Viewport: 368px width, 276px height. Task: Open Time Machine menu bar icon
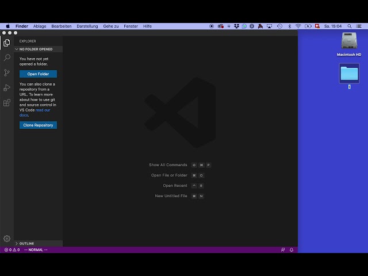(x=279, y=26)
